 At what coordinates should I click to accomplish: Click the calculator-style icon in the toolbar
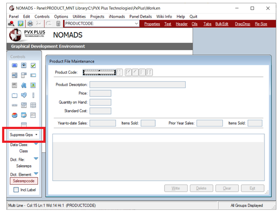[58, 24]
